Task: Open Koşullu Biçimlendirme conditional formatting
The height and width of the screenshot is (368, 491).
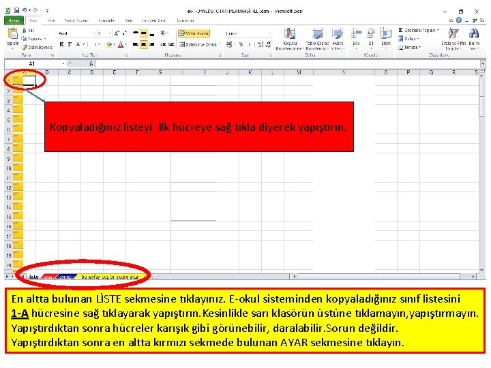Action: pos(290,39)
